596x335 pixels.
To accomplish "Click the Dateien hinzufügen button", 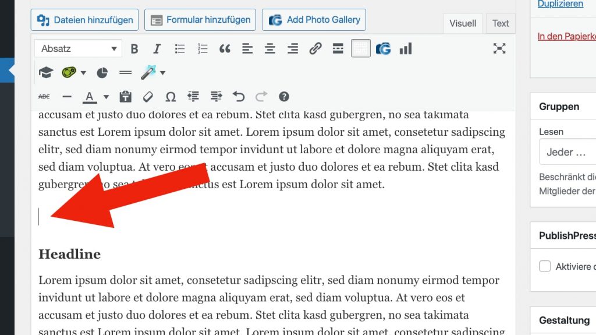I will tap(85, 20).
